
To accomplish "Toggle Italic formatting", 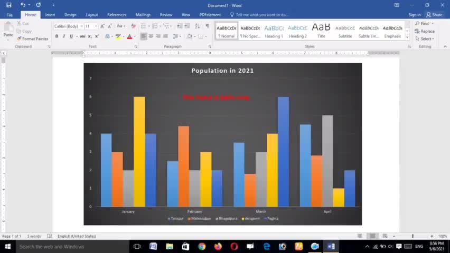I will 64,36.
